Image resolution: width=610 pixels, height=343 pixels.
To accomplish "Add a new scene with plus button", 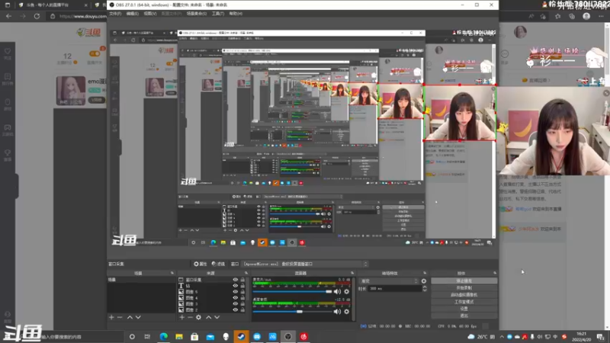I will point(111,317).
